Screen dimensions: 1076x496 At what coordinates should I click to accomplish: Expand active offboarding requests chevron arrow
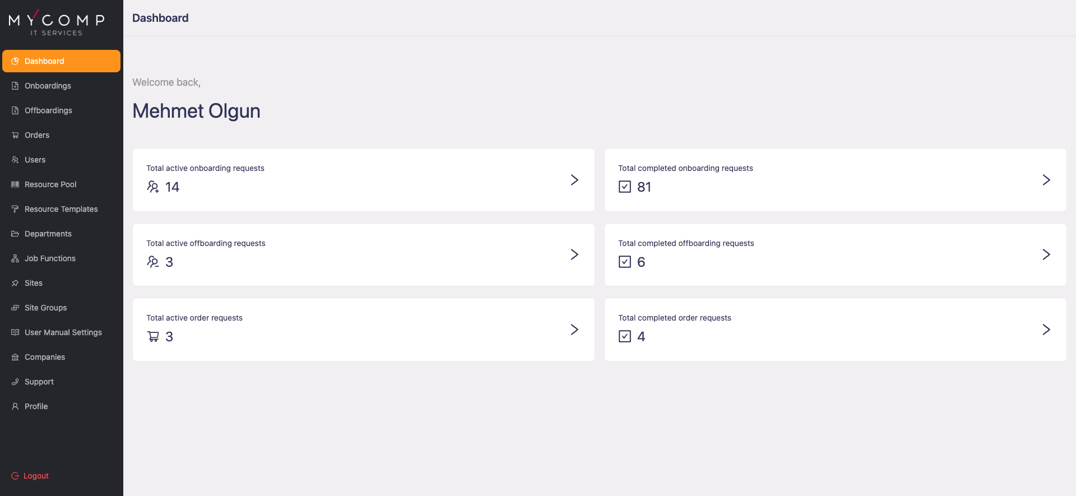(574, 254)
